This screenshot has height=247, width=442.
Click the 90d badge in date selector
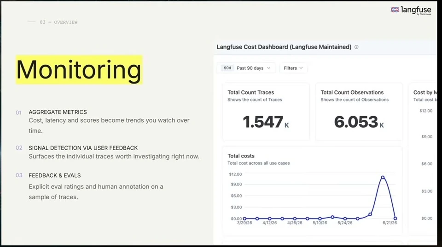(227, 68)
